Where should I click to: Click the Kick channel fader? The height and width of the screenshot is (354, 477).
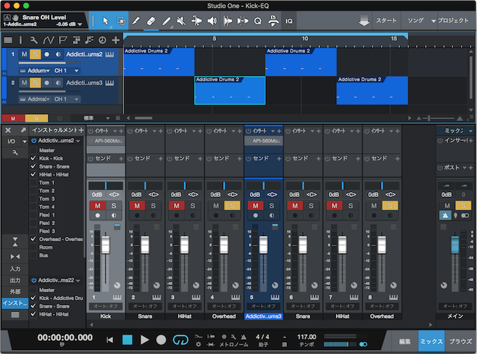coord(105,245)
